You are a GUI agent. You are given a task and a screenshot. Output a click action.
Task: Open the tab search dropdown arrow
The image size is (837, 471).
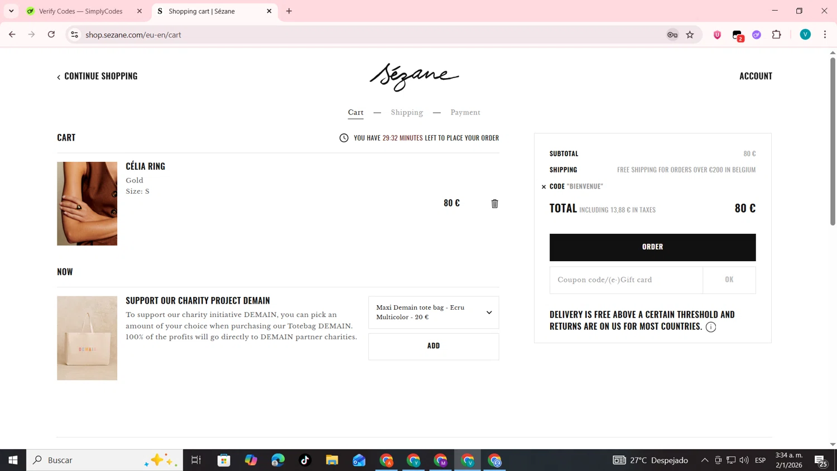pos(11,11)
